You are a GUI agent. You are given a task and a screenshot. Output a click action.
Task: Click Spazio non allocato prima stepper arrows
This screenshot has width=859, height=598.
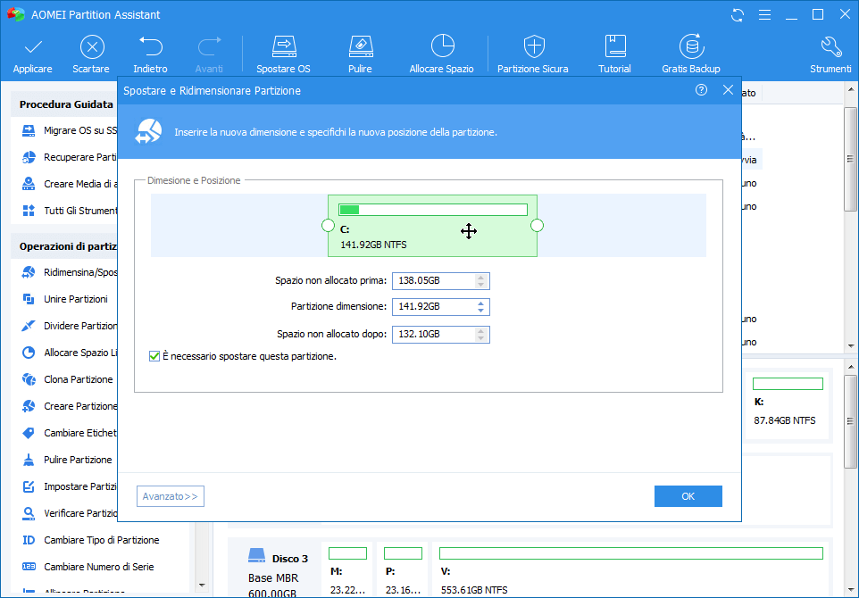click(481, 281)
